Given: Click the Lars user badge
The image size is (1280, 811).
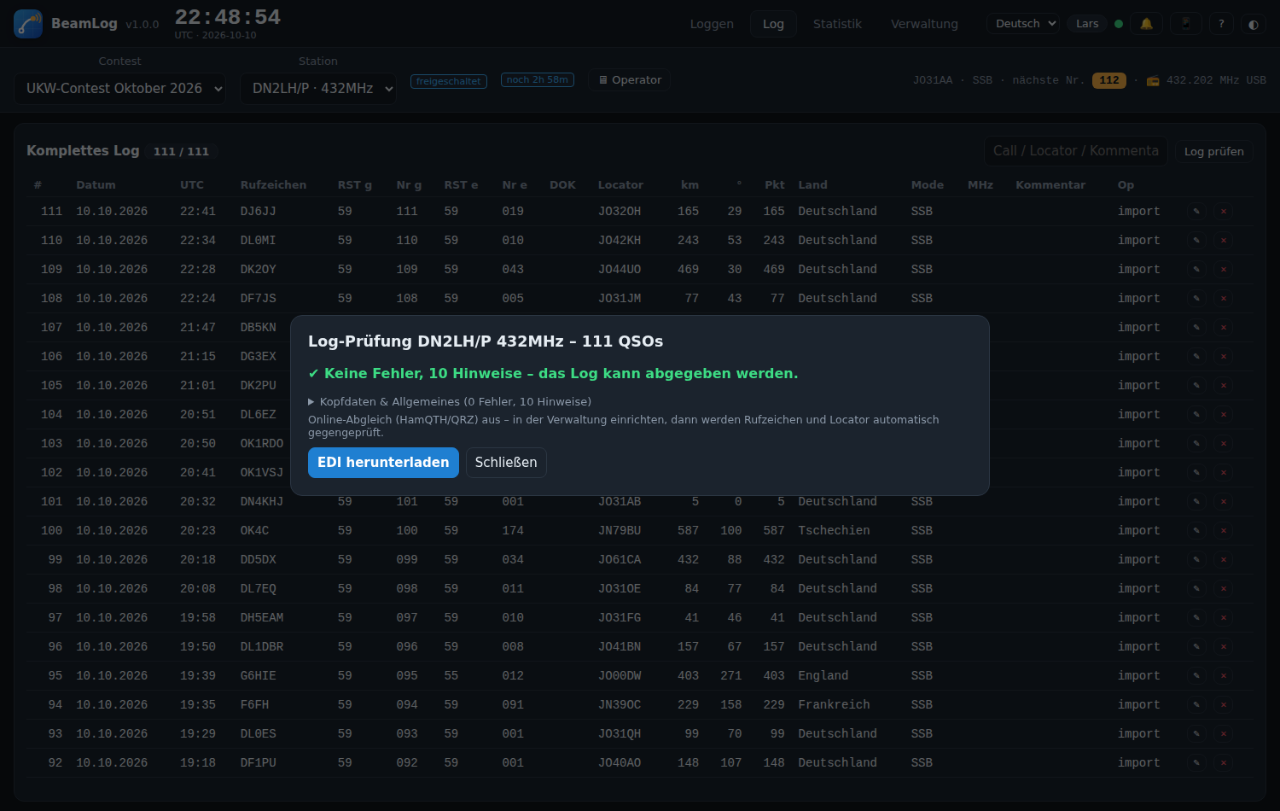Looking at the screenshot, I should [x=1087, y=24].
